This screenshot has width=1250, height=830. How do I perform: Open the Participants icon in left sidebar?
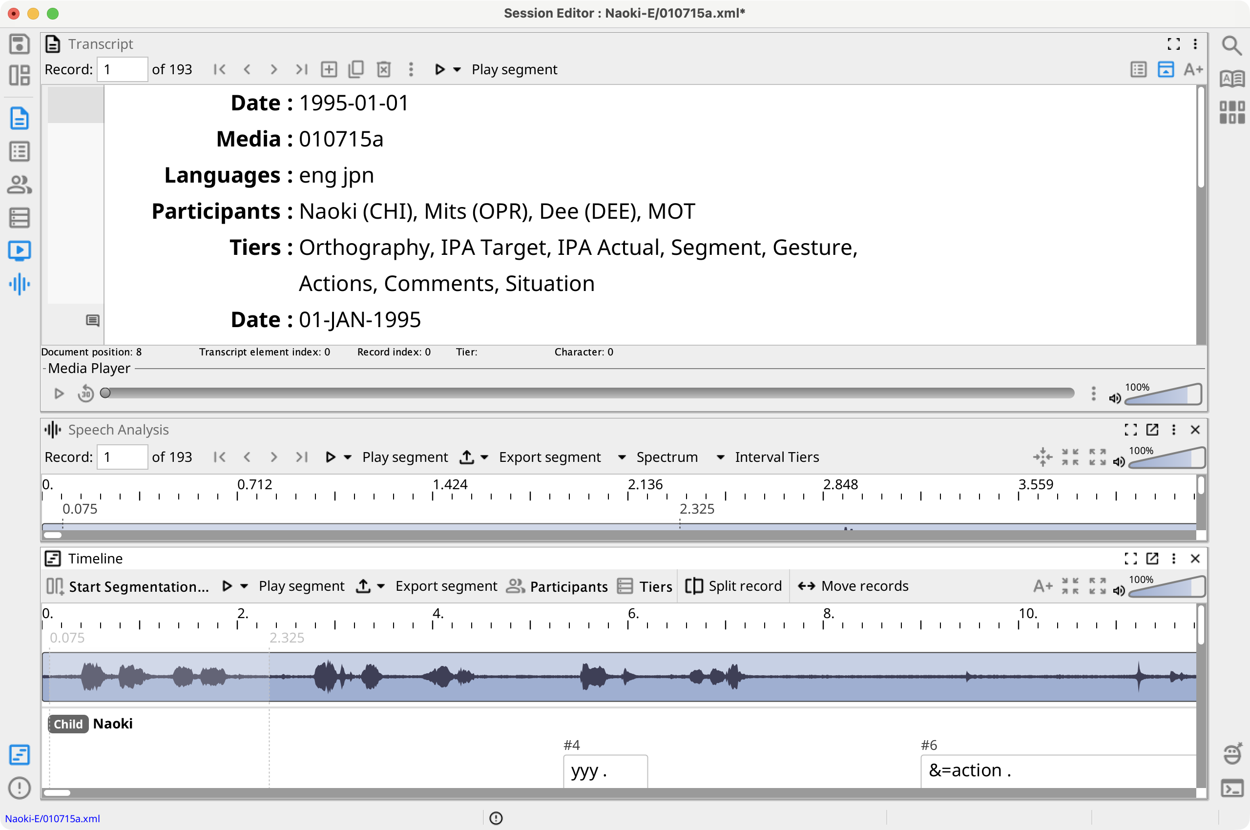click(20, 185)
